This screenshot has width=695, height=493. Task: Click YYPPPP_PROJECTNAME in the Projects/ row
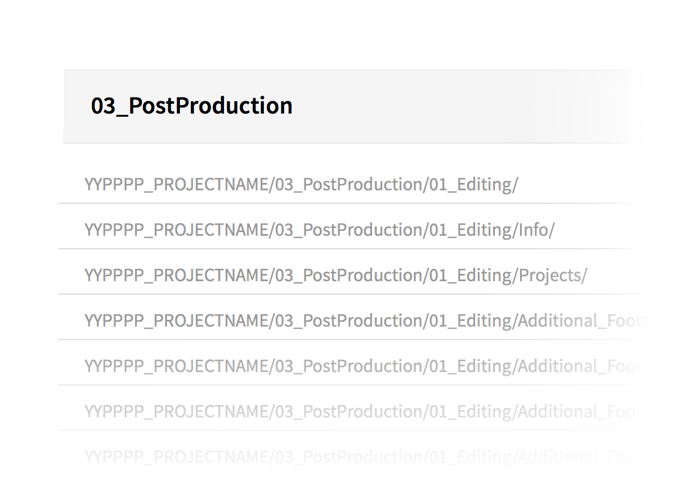click(x=176, y=275)
